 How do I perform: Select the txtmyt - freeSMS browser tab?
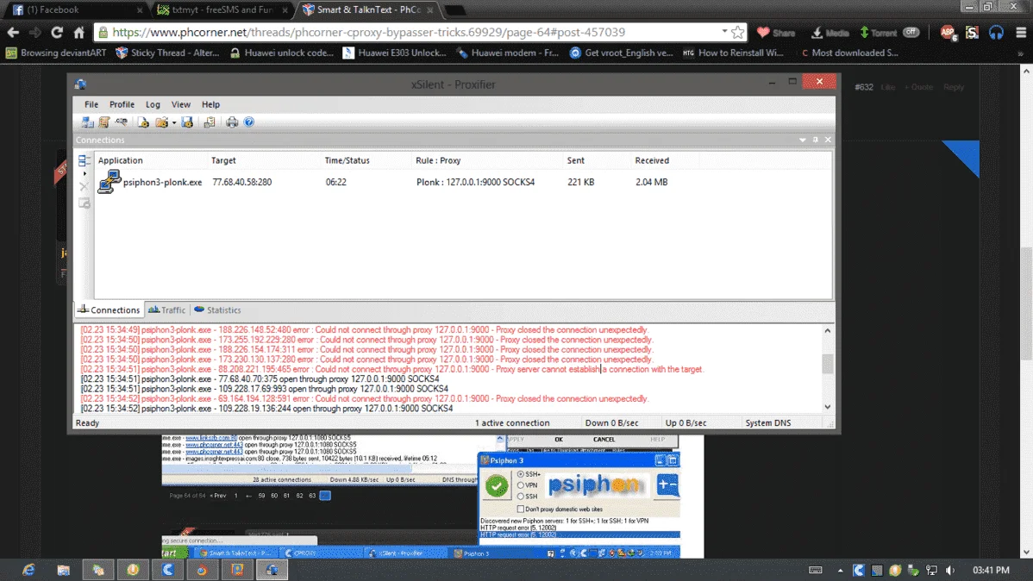point(222,9)
